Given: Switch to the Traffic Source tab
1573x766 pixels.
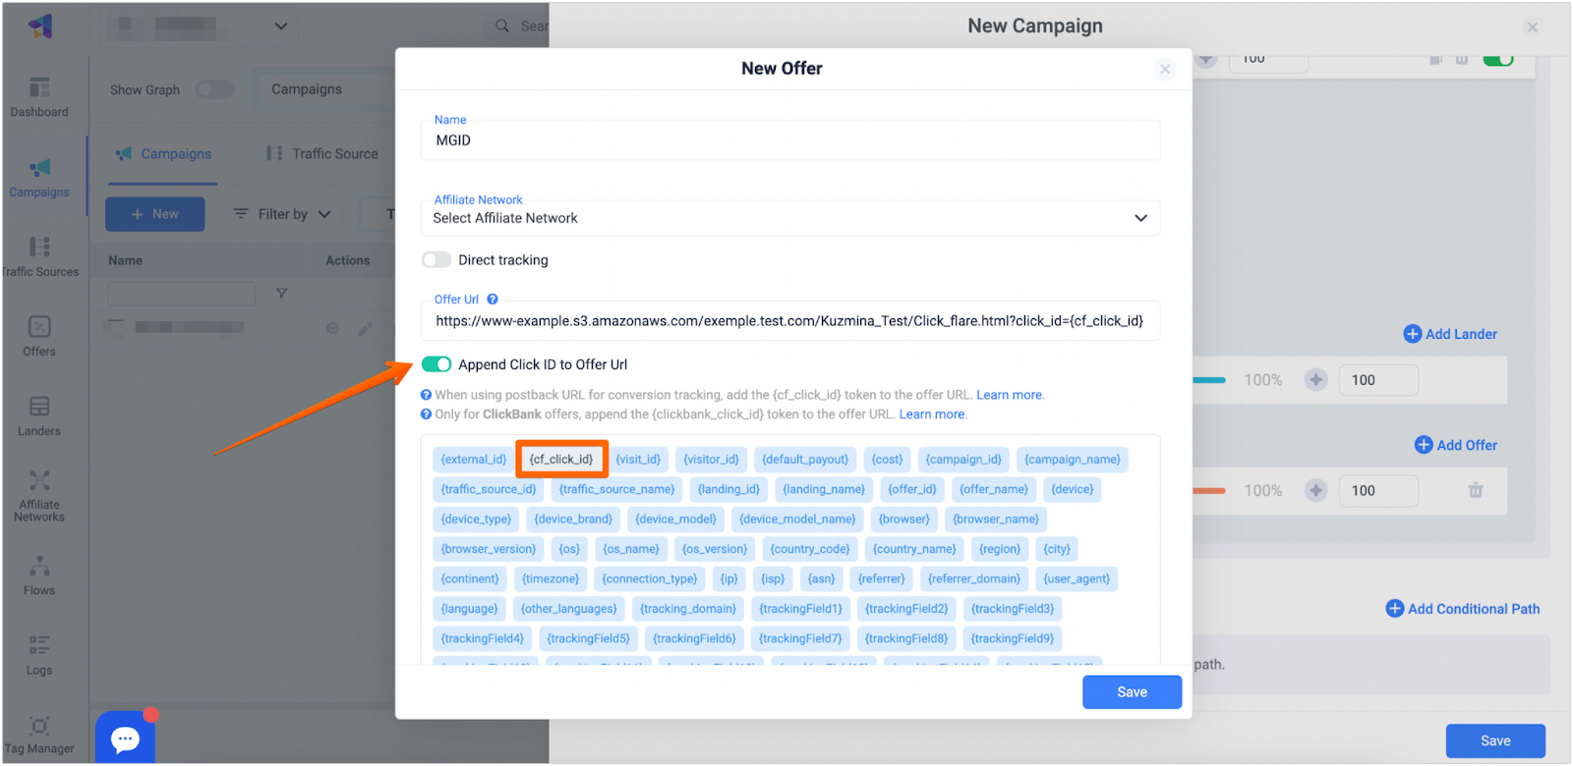Looking at the screenshot, I should [322, 154].
